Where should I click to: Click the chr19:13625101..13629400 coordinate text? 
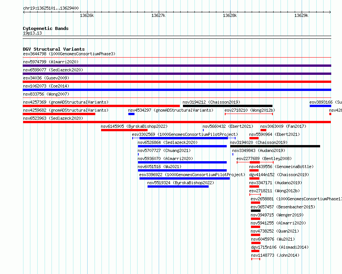click(x=51, y=8)
